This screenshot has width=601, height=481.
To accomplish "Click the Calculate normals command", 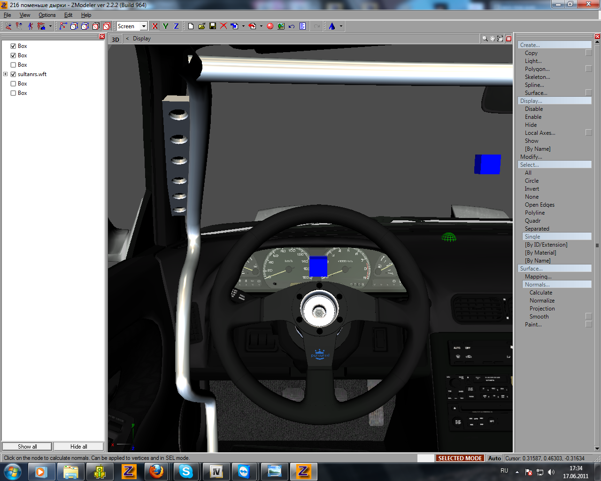I will tap(541, 293).
